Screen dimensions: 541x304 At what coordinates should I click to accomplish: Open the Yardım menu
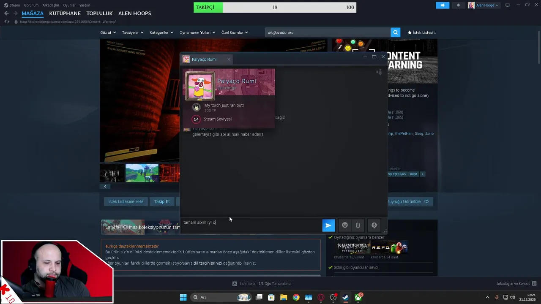click(85, 5)
